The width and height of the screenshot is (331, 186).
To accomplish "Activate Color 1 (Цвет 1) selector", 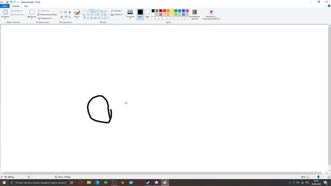I will click(x=140, y=14).
